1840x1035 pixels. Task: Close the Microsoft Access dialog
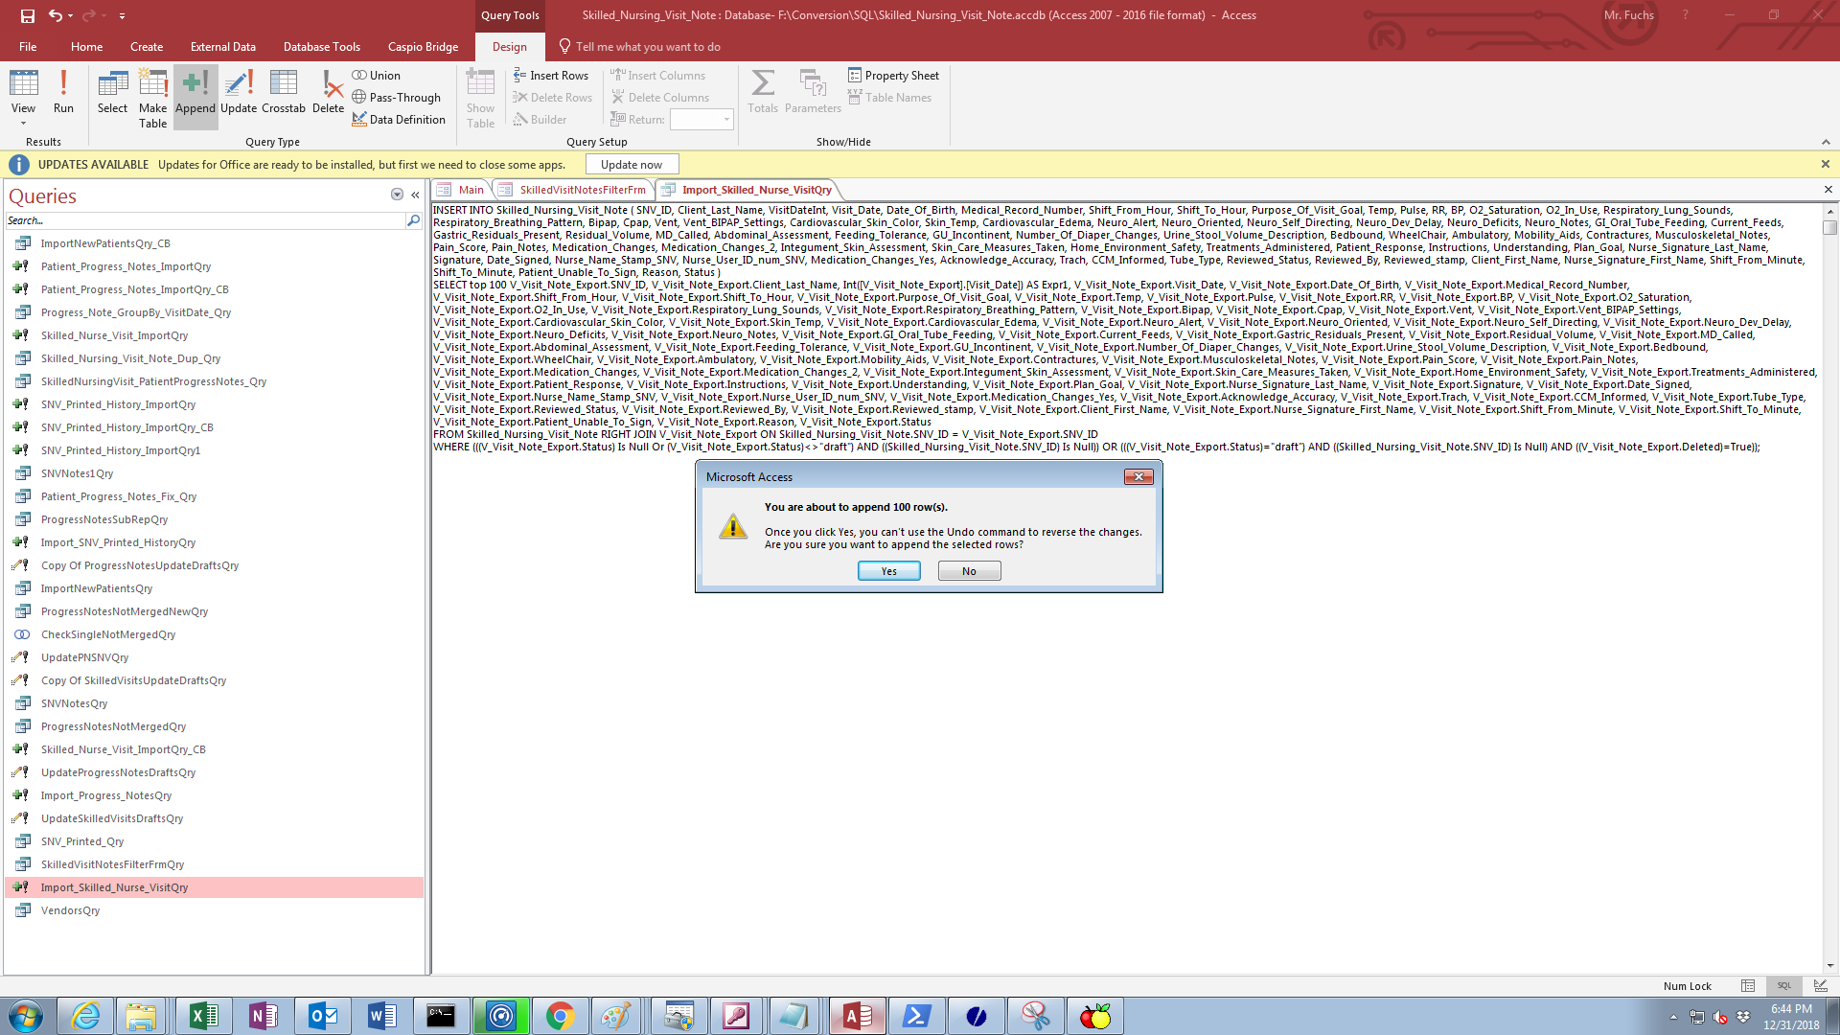pos(1138,476)
